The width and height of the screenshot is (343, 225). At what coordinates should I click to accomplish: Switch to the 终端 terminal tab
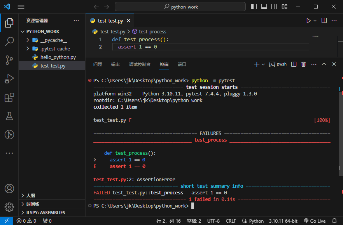(x=164, y=64)
